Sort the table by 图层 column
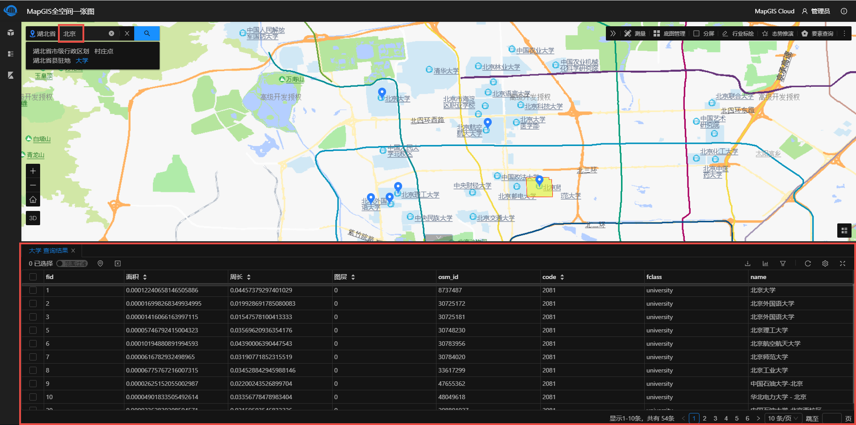 point(353,277)
